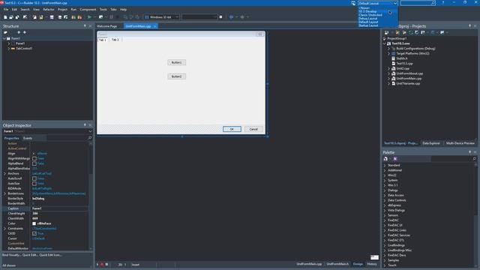Click the green Run button in toolbar
Viewport: 480px width, 270px height.
click(89, 17)
